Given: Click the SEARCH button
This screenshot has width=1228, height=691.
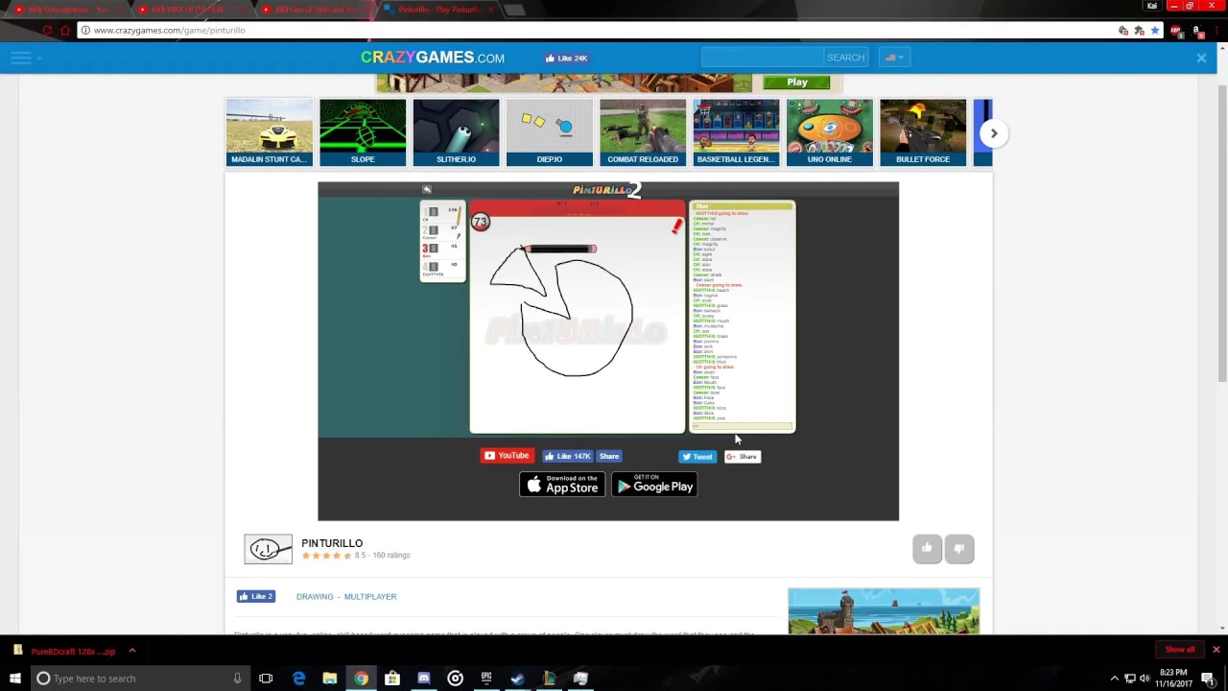Looking at the screenshot, I should (x=846, y=58).
